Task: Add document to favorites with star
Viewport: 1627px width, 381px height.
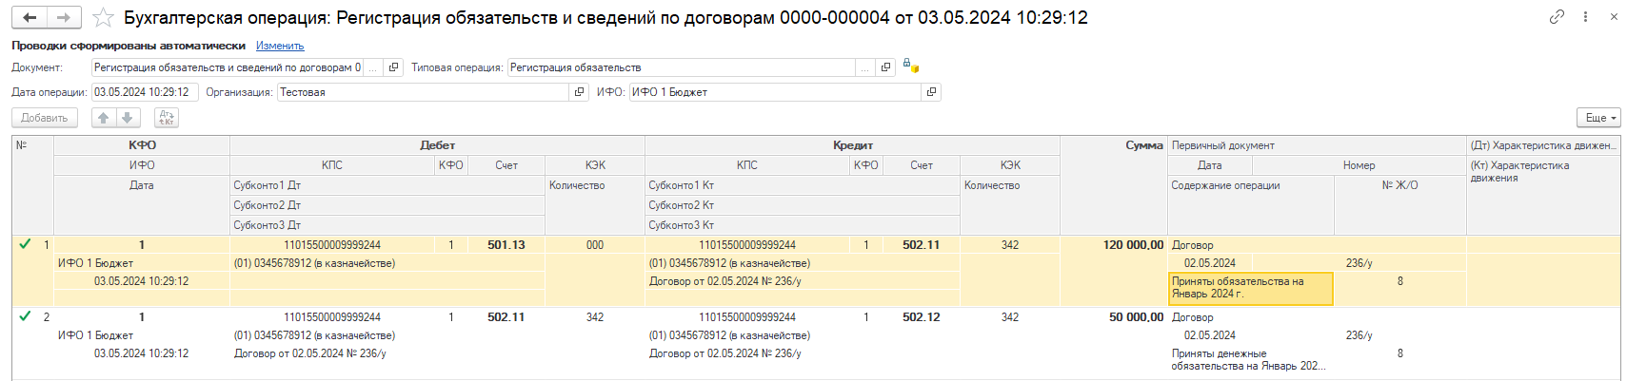Action: pyautogui.click(x=104, y=18)
